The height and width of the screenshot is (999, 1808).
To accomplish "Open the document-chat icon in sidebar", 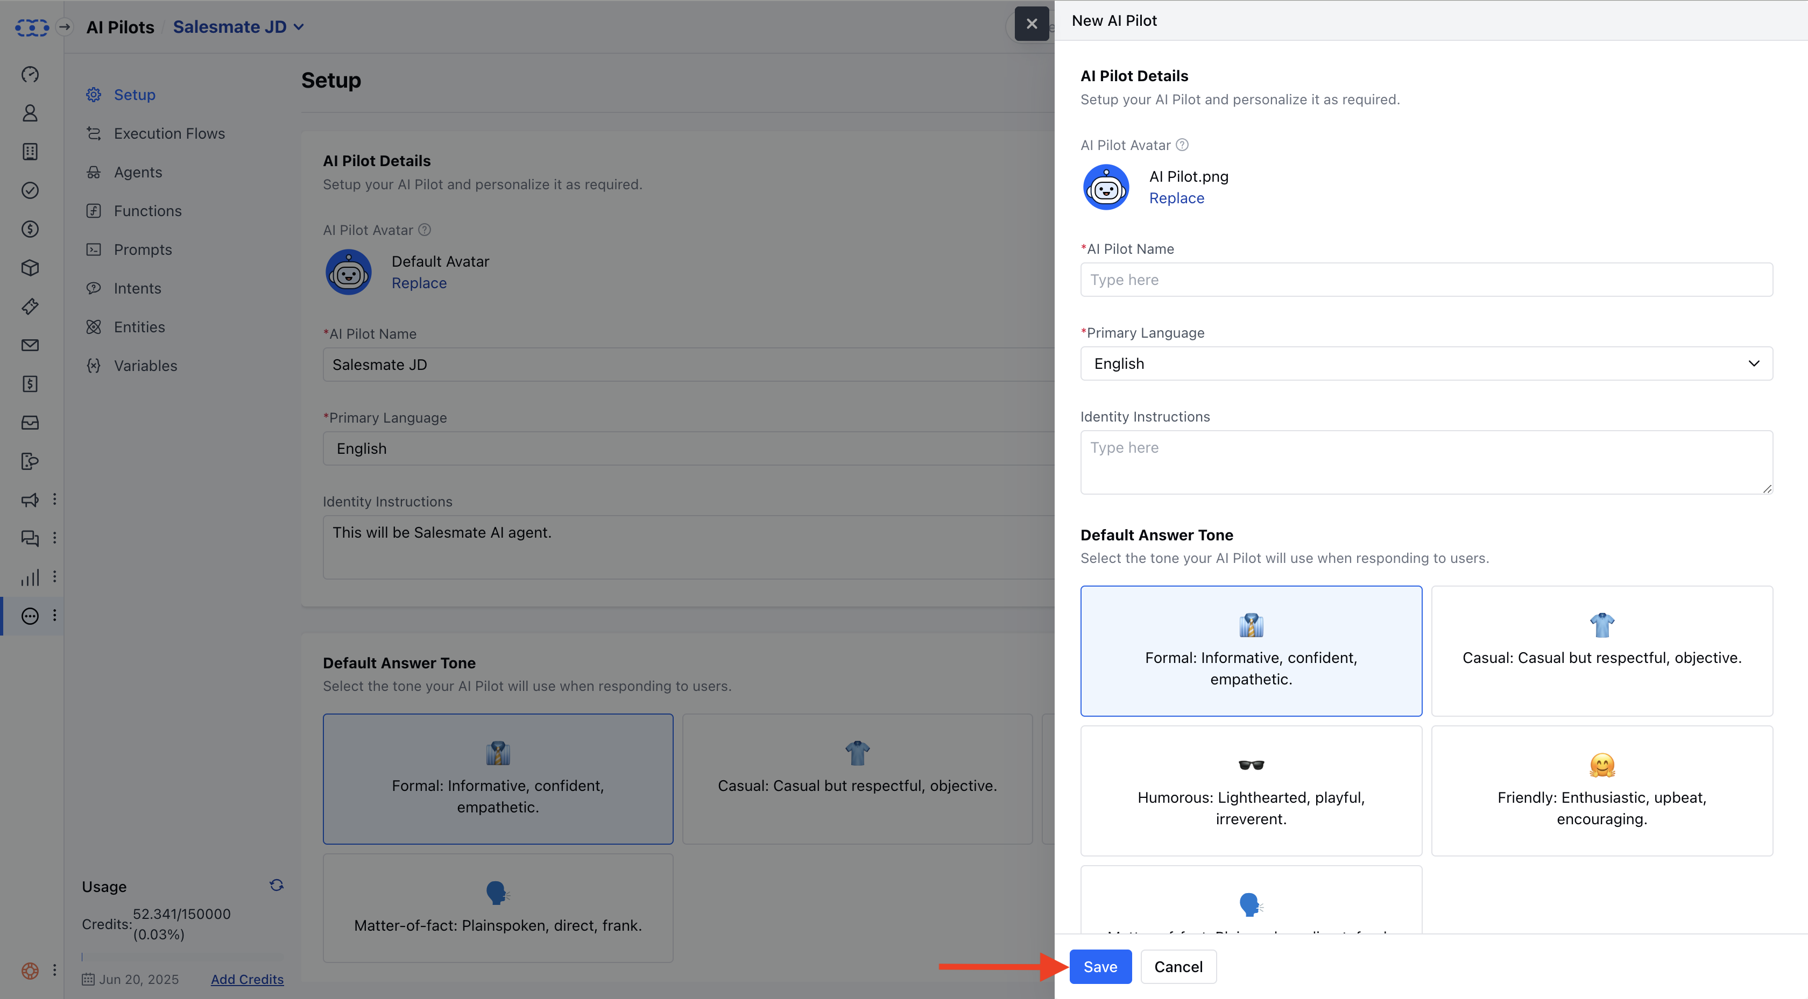I will point(30,461).
